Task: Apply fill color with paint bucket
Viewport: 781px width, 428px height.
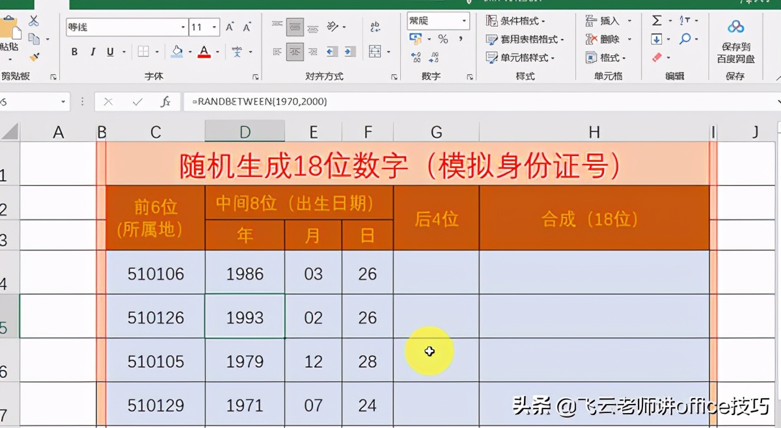Action: (x=177, y=51)
